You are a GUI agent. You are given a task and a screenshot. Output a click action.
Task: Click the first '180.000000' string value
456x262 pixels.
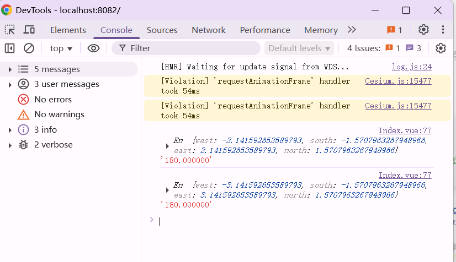click(x=186, y=160)
